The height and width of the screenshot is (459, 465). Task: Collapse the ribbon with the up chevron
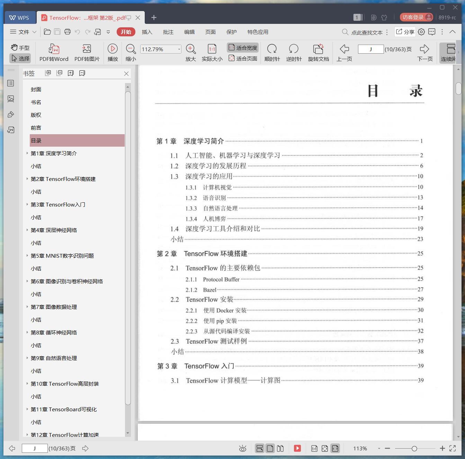[452, 31]
